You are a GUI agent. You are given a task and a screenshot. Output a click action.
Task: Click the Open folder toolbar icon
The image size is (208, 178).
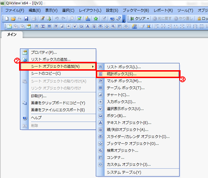click(x=13, y=19)
